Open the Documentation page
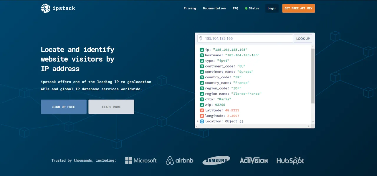This screenshot has height=176, width=377. pos(214,8)
